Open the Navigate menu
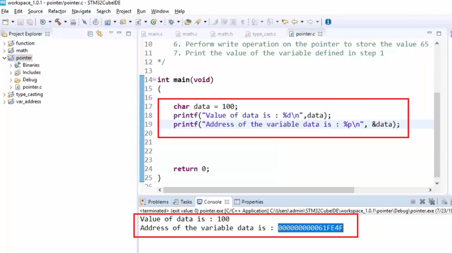Screen dimensions: 452x253 click(x=81, y=11)
